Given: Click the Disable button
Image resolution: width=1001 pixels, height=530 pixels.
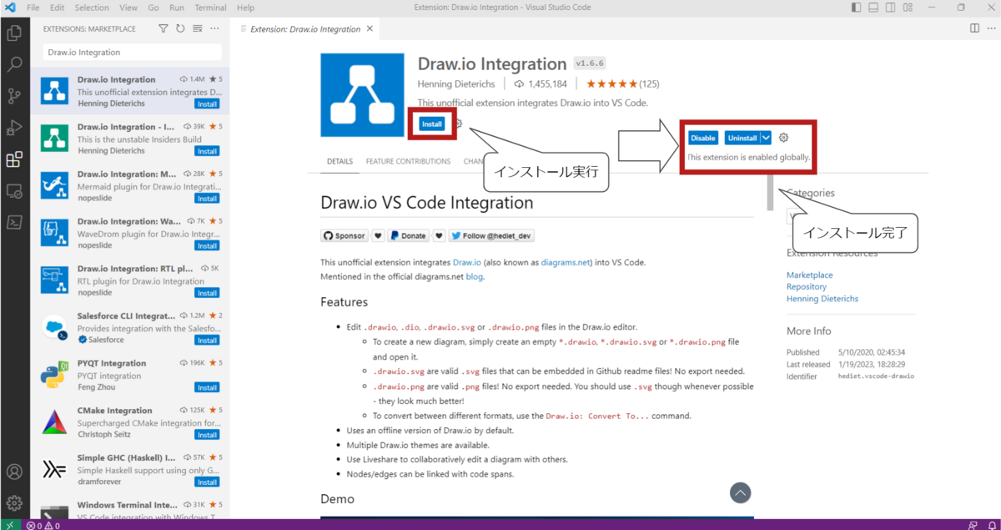Looking at the screenshot, I should [x=703, y=138].
